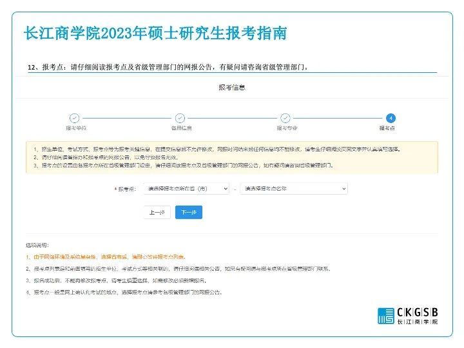Click the 报考专业 step checkmark circle
Screen dimensions: 464x348
tap(285, 118)
